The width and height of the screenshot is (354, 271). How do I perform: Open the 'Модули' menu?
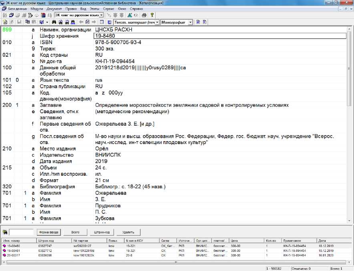point(36,8)
